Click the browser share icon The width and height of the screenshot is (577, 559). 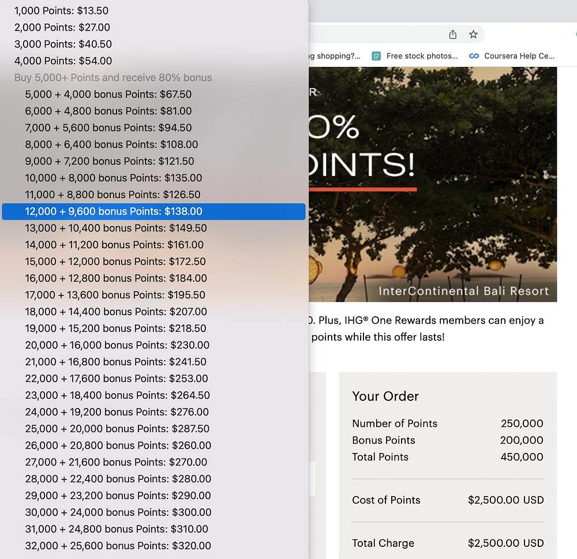pyautogui.click(x=452, y=35)
